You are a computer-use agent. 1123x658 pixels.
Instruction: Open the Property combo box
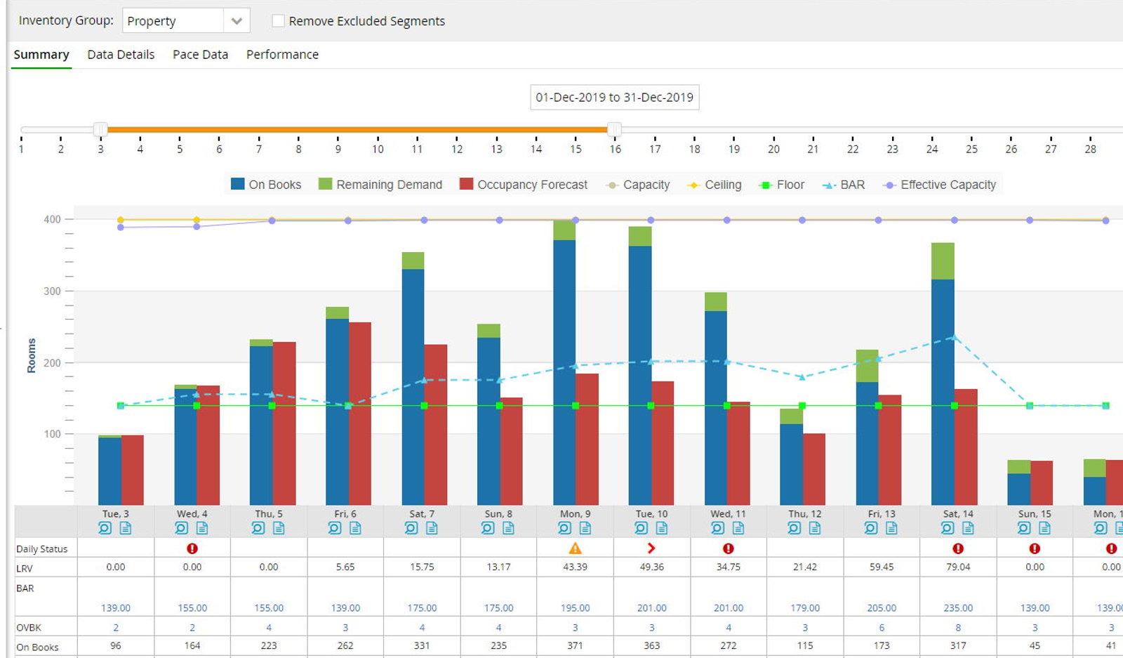(185, 21)
